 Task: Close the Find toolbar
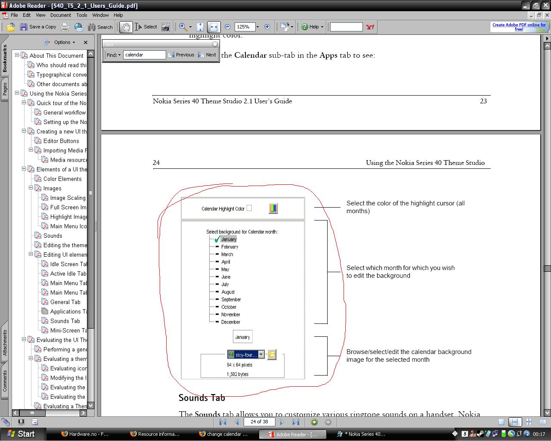coord(215,44)
